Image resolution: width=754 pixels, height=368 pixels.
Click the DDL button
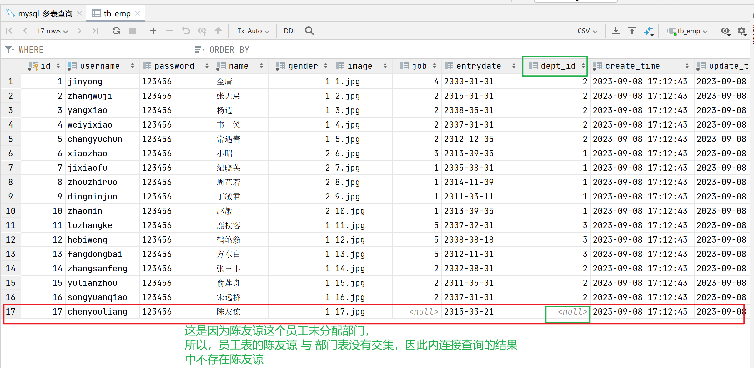(x=290, y=31)
